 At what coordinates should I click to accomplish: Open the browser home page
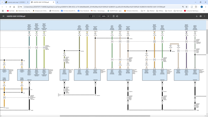coord(14,7)
